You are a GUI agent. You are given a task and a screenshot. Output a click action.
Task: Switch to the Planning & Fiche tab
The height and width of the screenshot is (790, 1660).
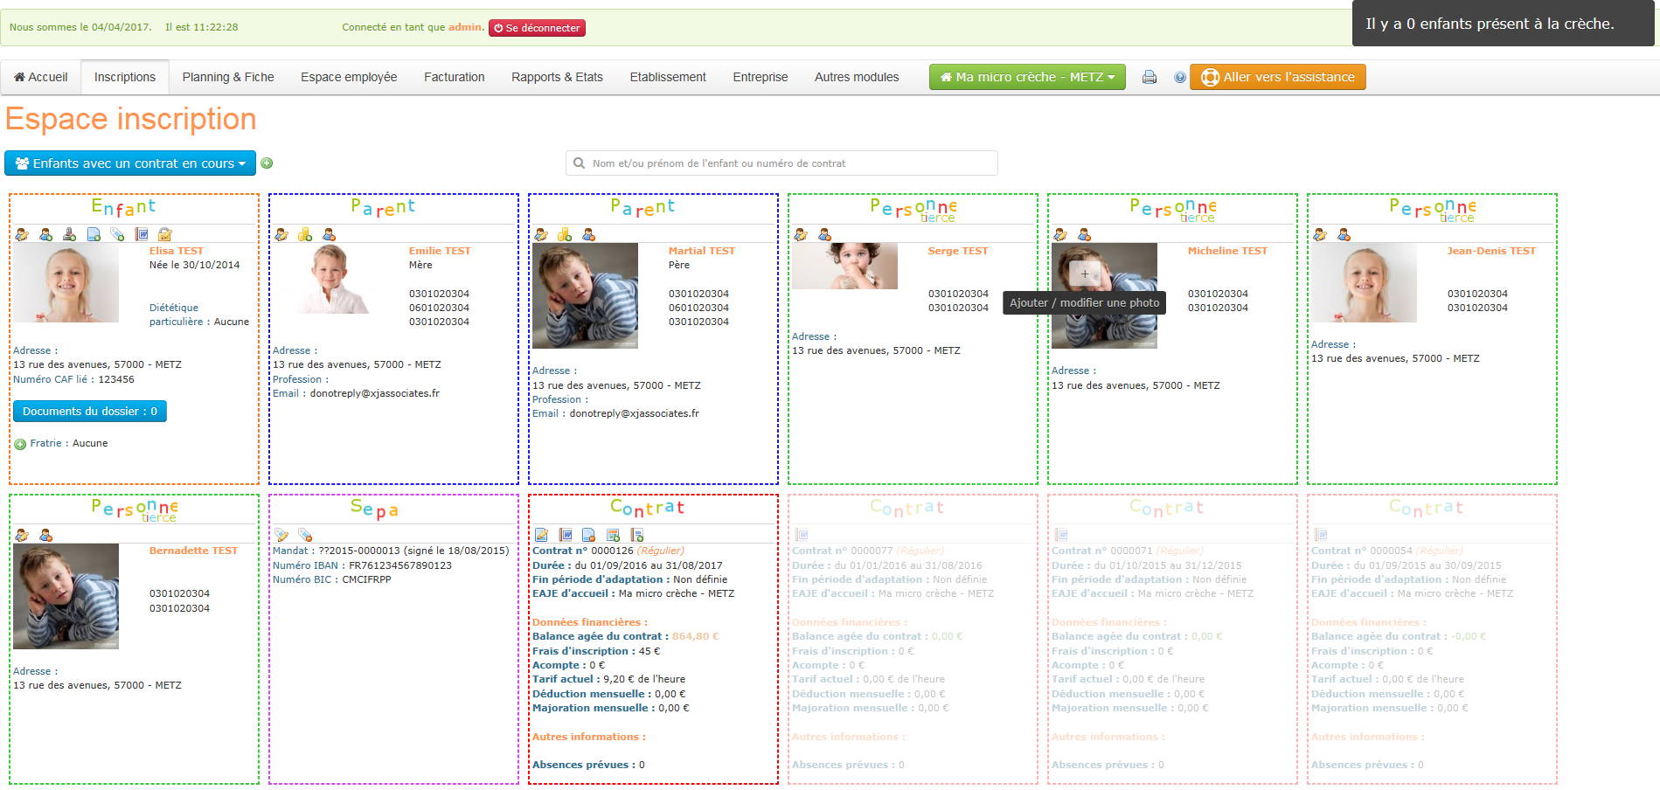pyautogui.click(x=228, y=78)
